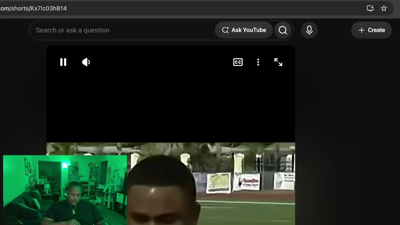Image resolution: width=400 pixels, height=225 pixels.
Task: Bookmark this page with the star icon
Action: (384, 8)
